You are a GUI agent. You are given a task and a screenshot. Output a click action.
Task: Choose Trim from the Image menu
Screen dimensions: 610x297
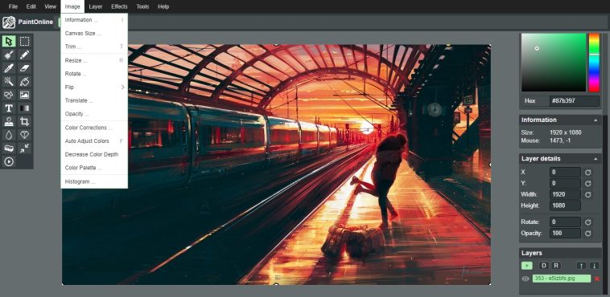pyautogui.click(x=94, y=47)
